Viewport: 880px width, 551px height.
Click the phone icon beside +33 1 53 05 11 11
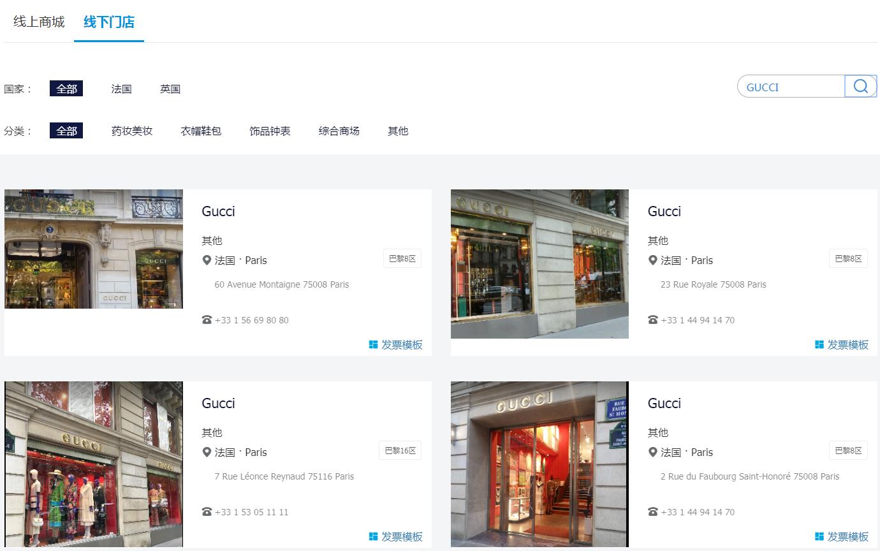pyautogui.click(x=207, y=511)
